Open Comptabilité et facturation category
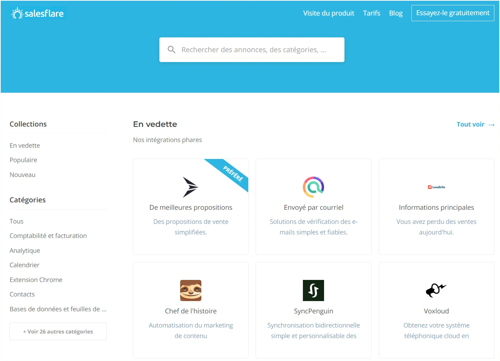The image size is (500, 361). pyautogui.click(x=48, y=236)
